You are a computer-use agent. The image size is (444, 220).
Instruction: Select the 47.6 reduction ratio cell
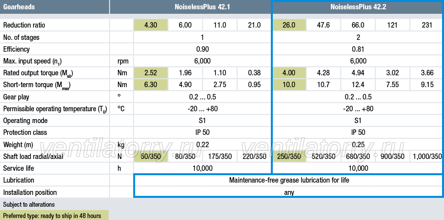tap(323, 25)
